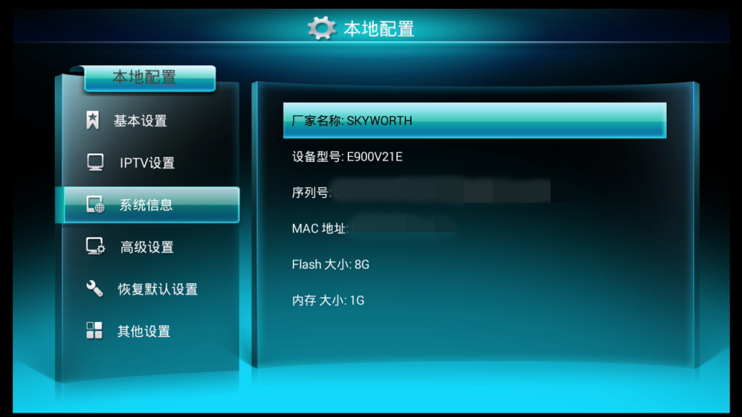Select the 设备型号: E900V21E row
742x417 pixels.
pos(475,156)
